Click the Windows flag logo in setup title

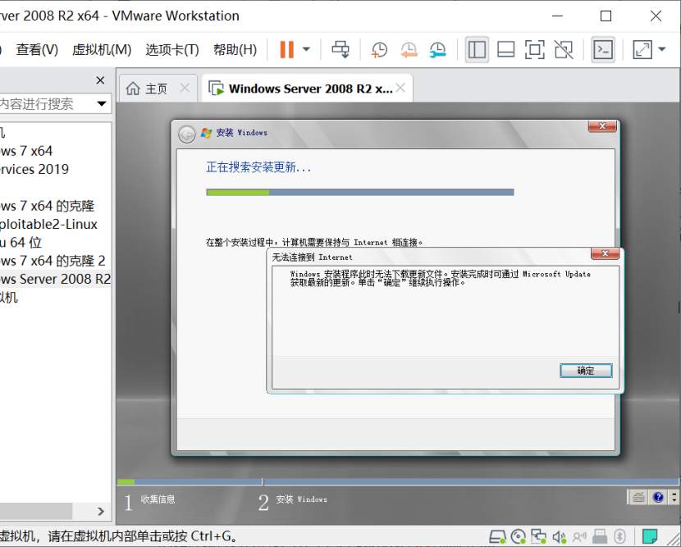coord(206,133)
